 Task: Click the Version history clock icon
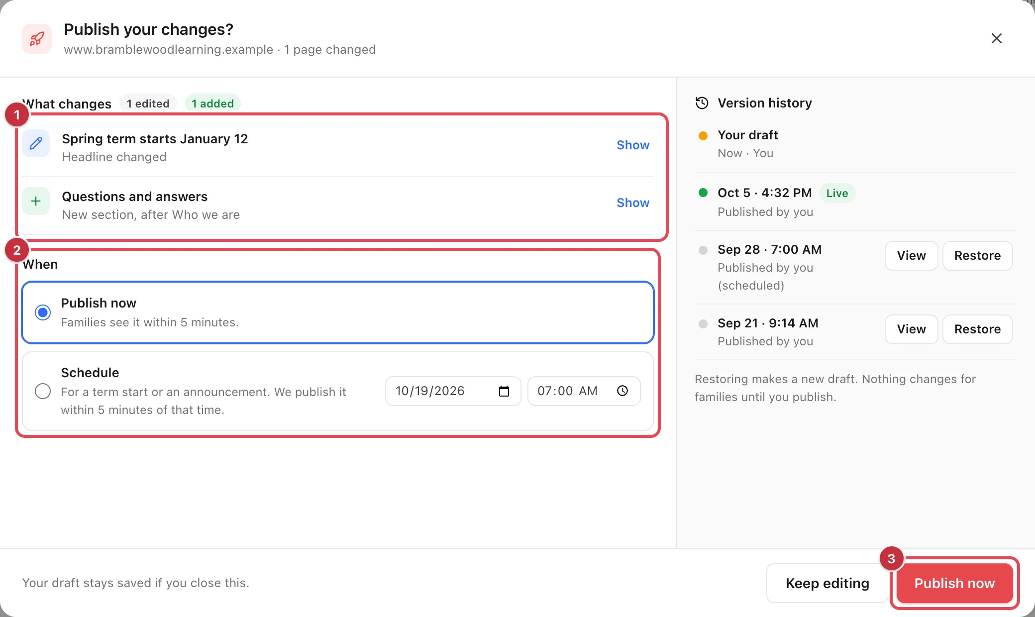pos(702,103)
